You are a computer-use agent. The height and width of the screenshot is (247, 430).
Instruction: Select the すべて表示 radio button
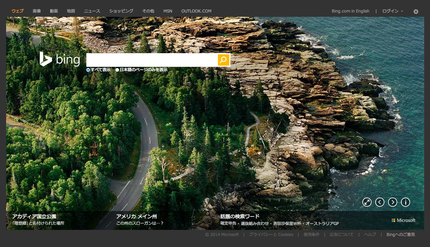click(88, 70)
